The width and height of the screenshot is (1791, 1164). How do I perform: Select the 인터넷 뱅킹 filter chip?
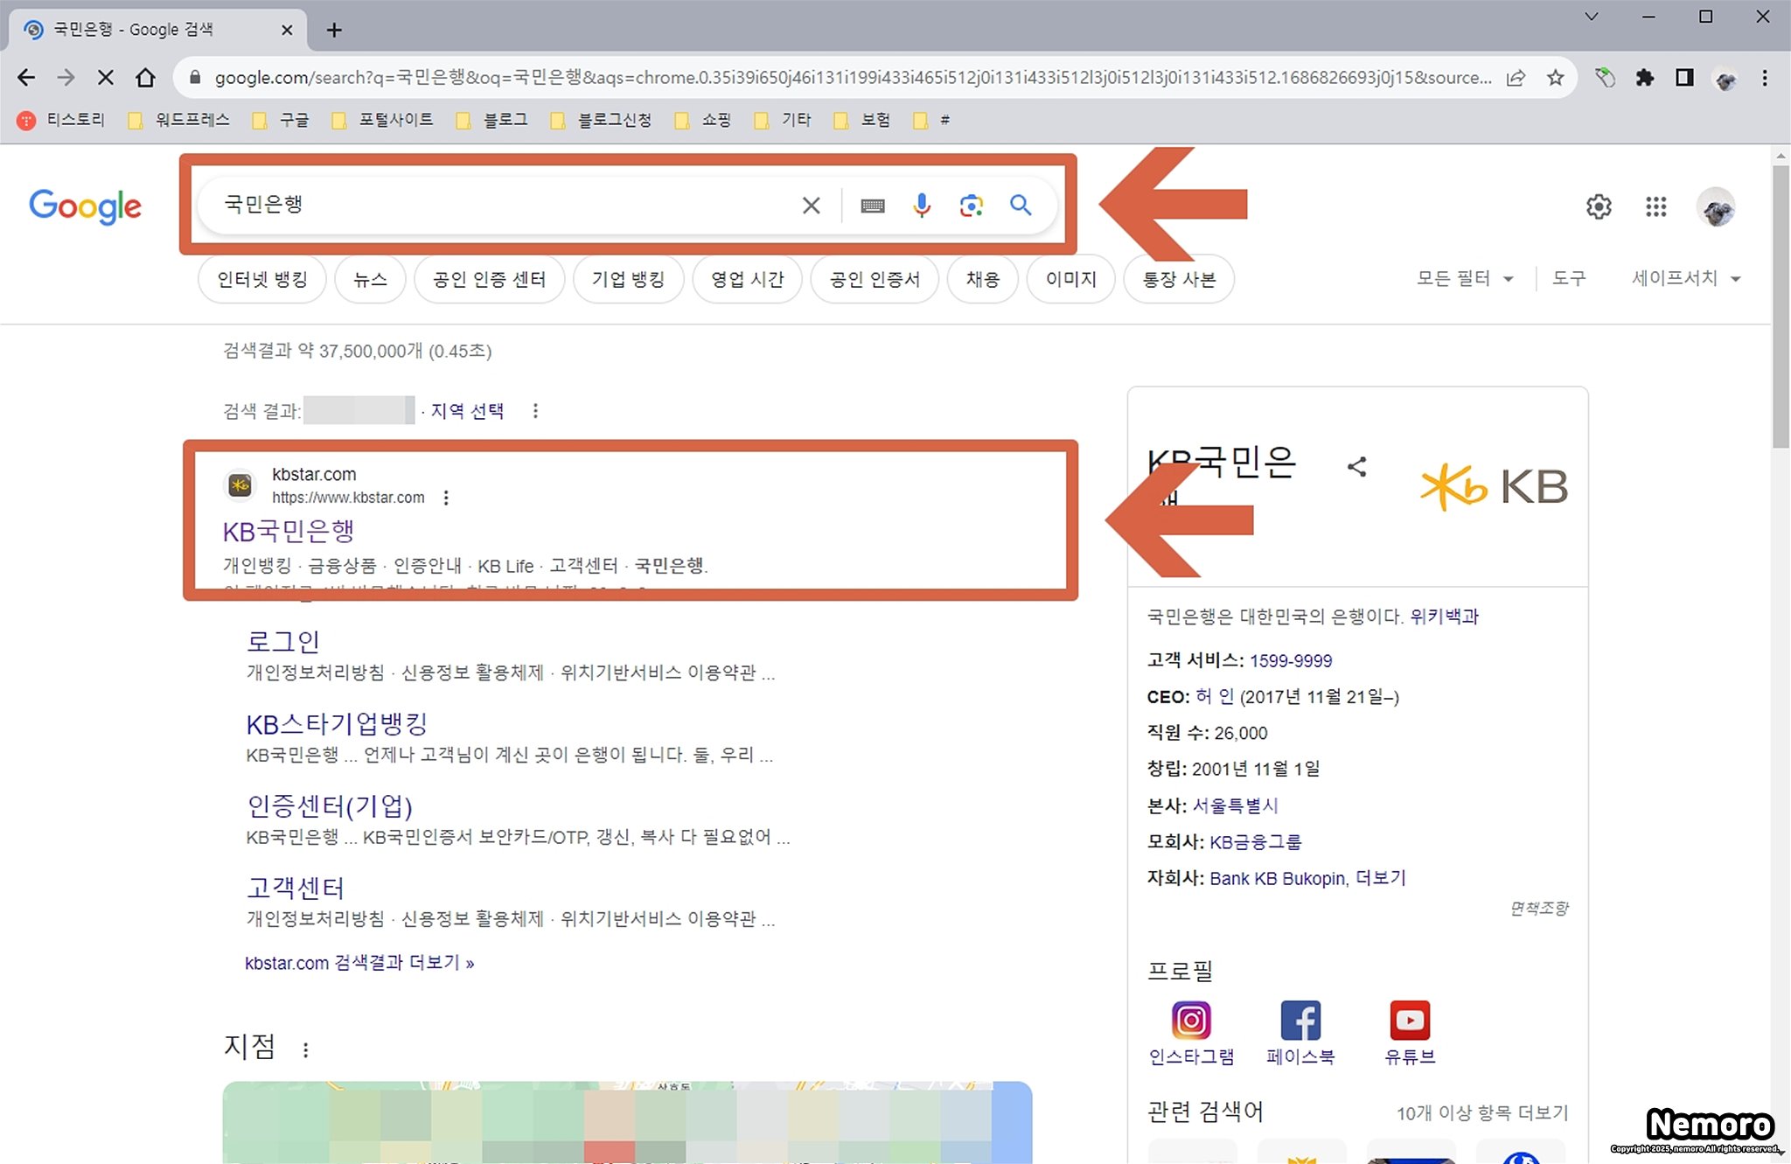tap(262, 280)
